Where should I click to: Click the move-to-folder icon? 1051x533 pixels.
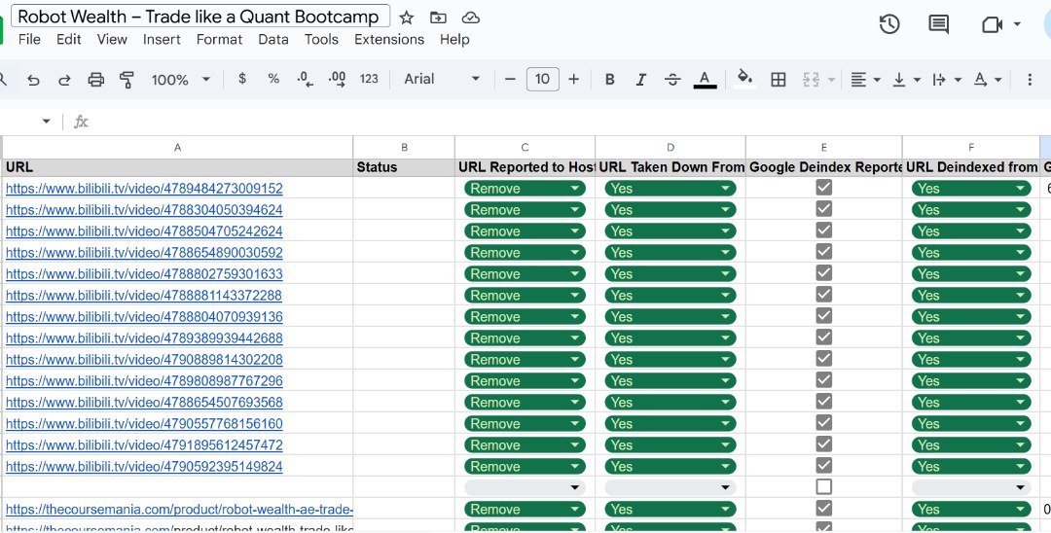pos(438,18)
